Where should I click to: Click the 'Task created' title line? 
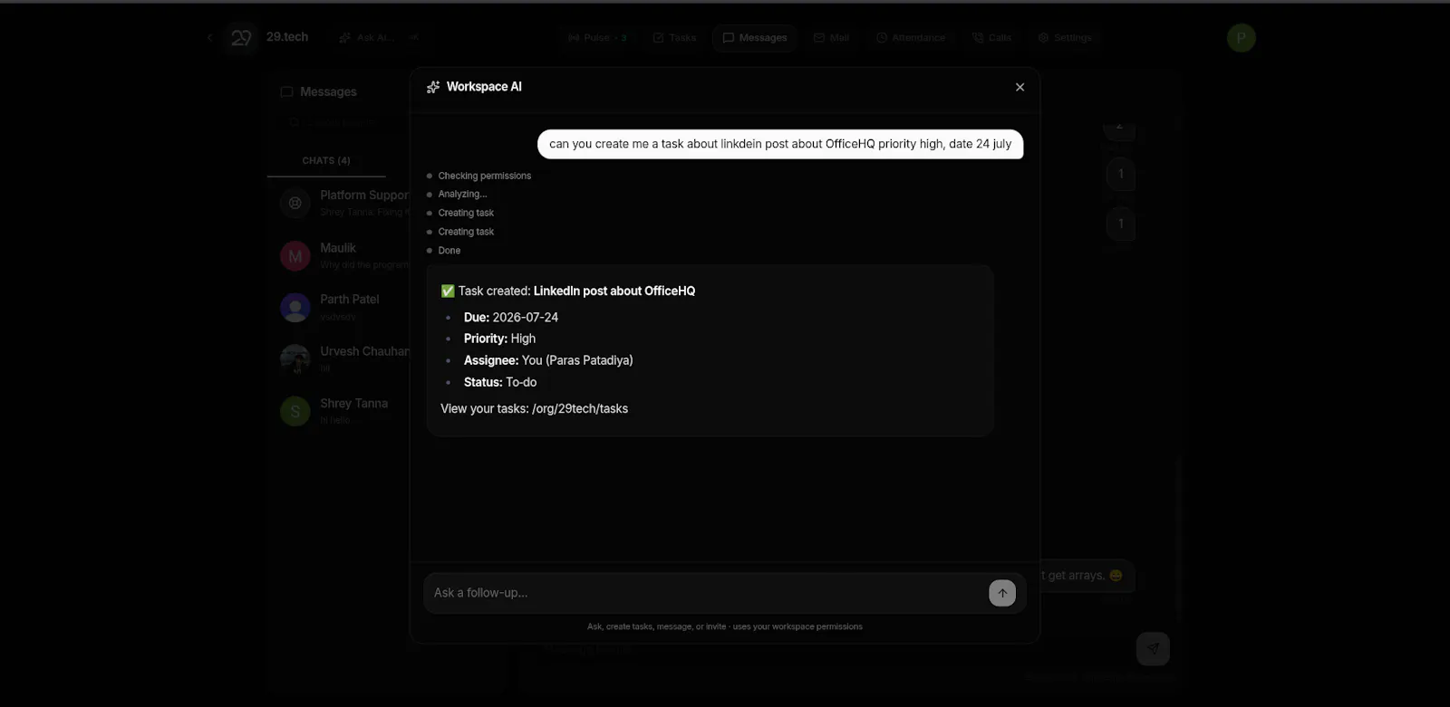click(568, 291)
